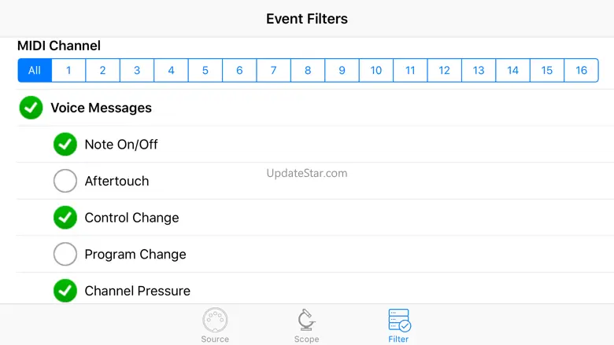Select All MIDI channels segment

point(35,70)
